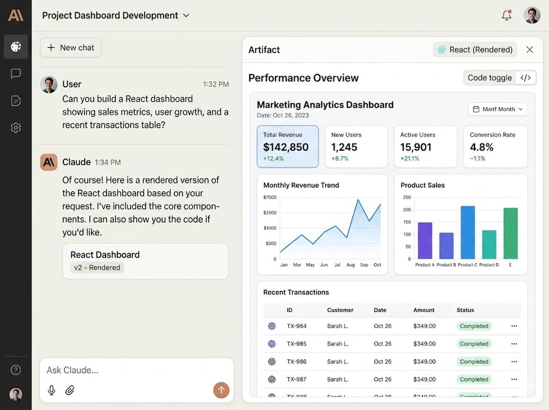
Task: Open the chats icon in the sidebar
Action: click(16, 74)
